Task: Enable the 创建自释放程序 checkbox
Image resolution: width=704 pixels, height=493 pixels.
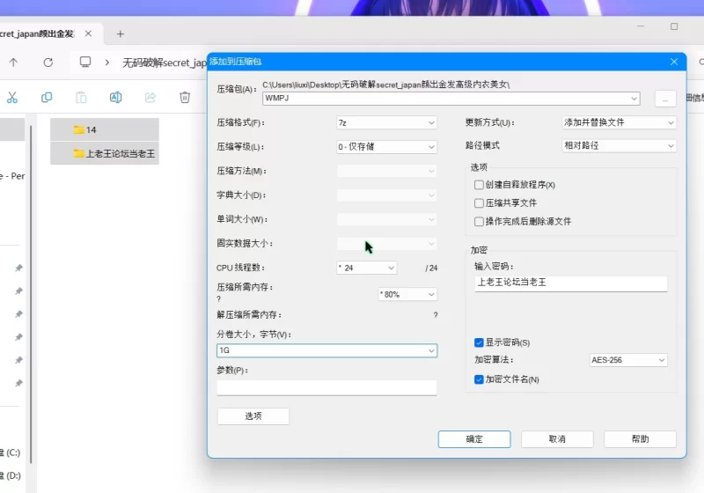Action: [x=479, y=185]
